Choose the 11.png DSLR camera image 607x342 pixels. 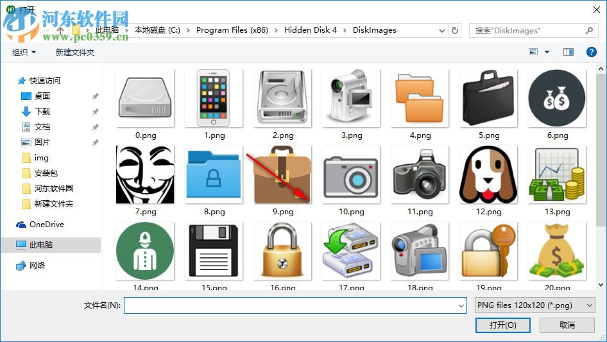420,175
